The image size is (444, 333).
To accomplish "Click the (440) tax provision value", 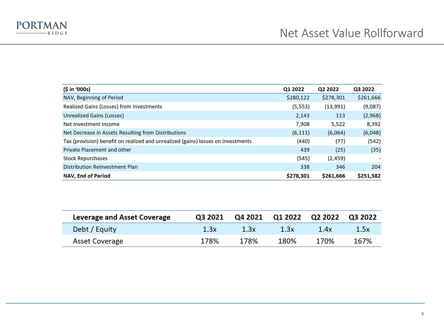I will tap(303, 142).
